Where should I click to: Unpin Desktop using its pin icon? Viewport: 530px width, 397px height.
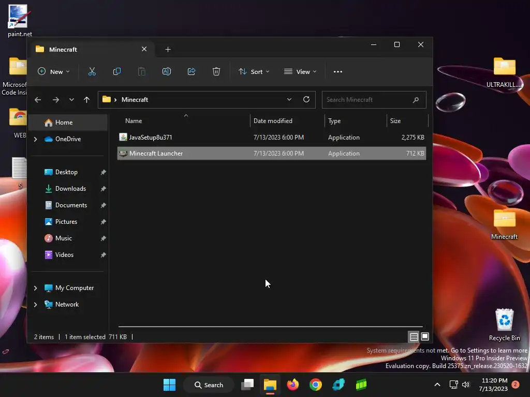point(103,172)
